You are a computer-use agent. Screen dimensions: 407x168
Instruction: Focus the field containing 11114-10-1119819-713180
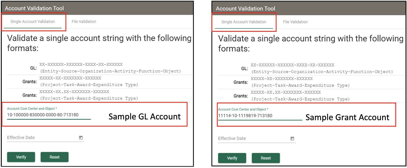click(x=260, y=116)
